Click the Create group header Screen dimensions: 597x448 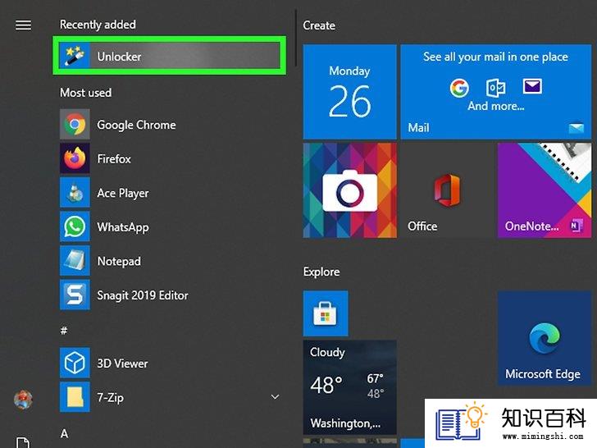coord(319,25)
